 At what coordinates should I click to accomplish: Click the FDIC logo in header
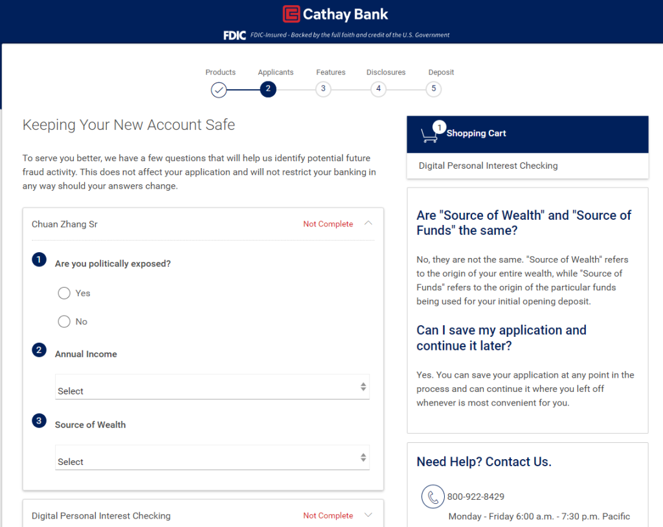(234, 36)
